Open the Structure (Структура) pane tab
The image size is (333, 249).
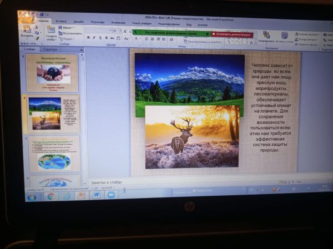pyautogui.click(x=51, y=49)
